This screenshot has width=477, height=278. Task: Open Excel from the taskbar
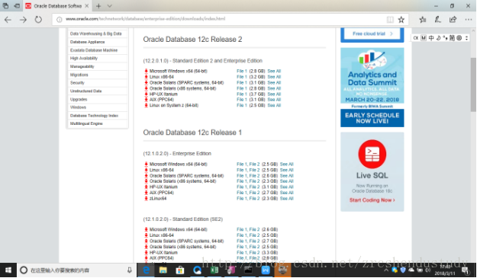214,270
